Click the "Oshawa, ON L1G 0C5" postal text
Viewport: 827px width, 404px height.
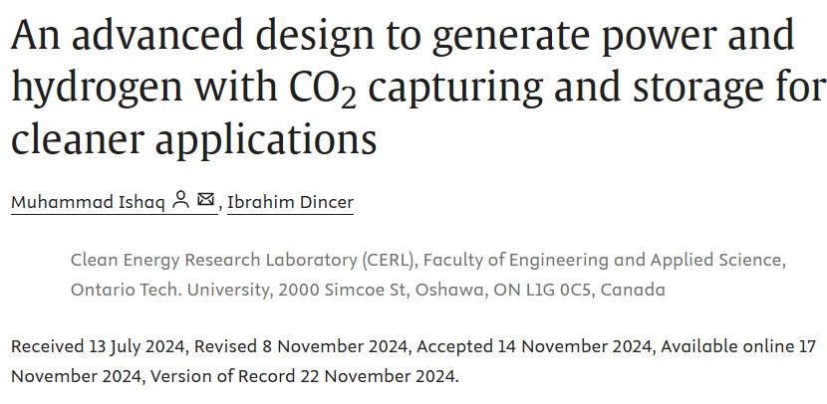point(485,291)
